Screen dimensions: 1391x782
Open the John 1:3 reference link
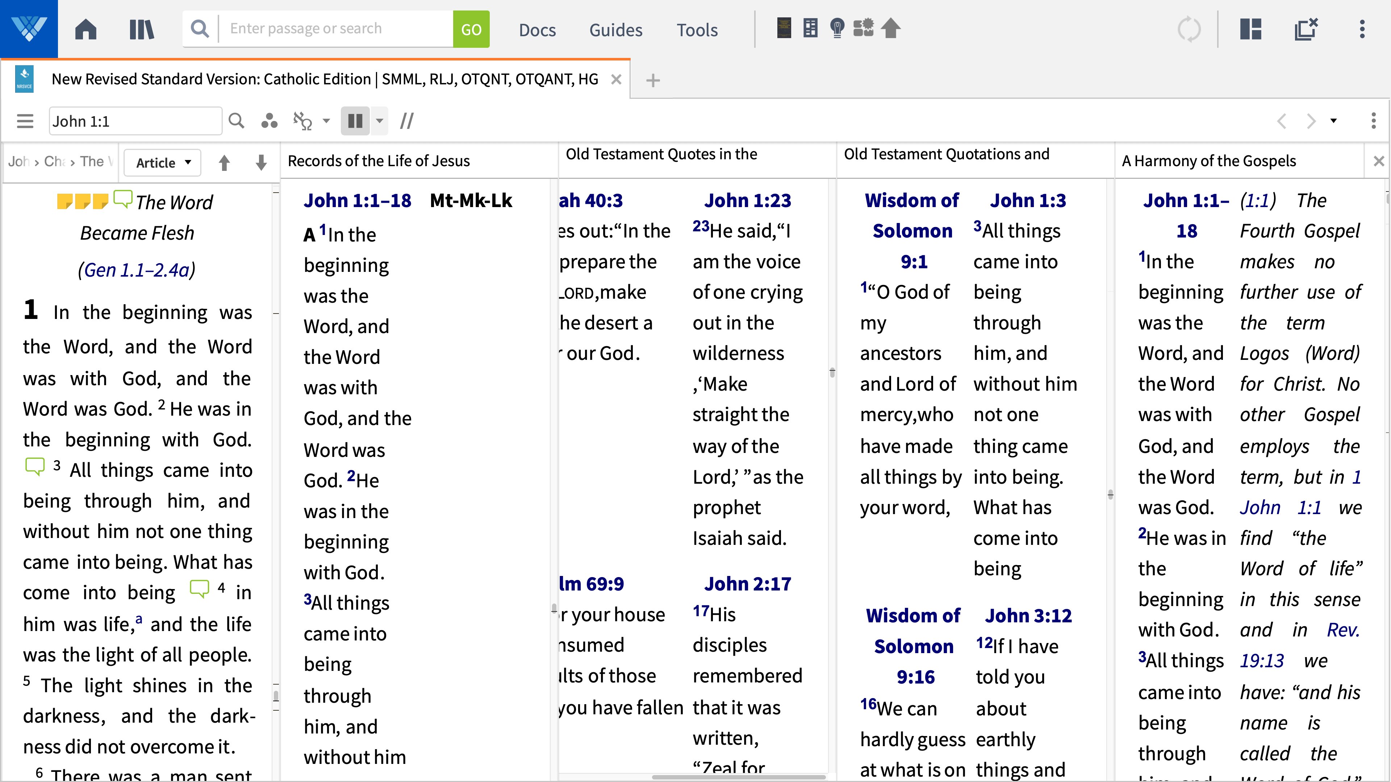1028,201
